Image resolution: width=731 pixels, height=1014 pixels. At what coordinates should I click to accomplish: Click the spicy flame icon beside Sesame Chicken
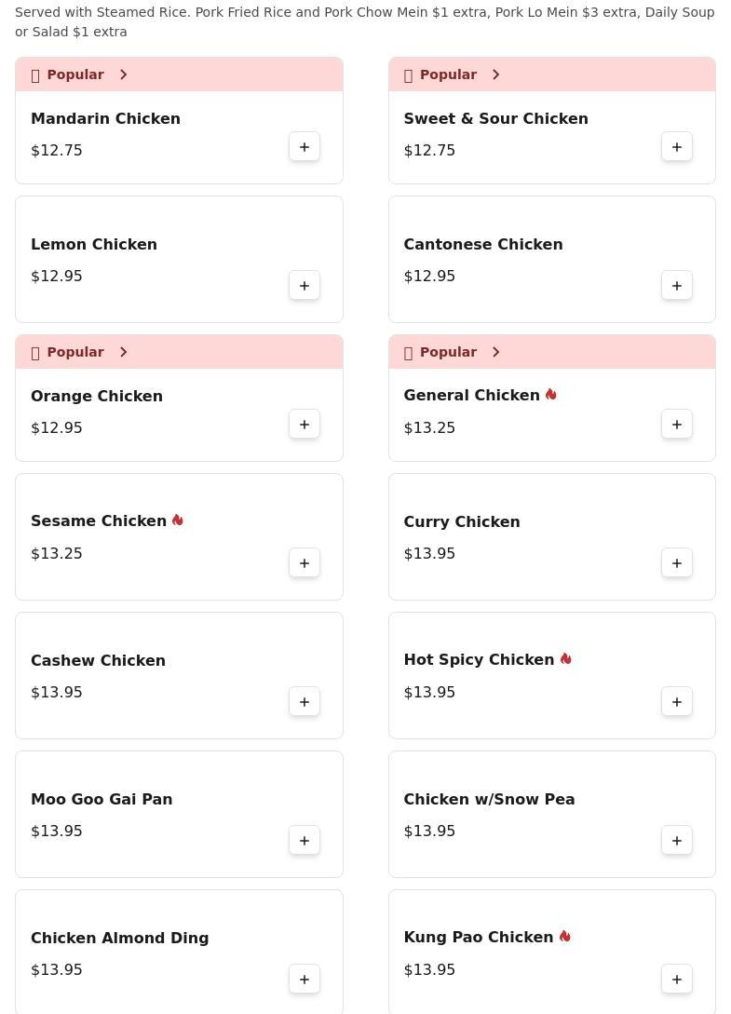coord(177,520)
